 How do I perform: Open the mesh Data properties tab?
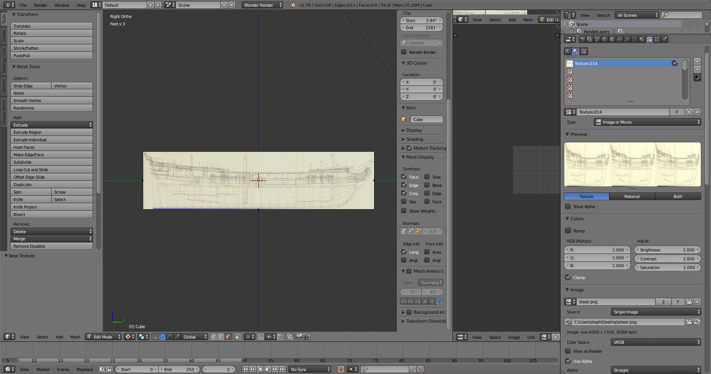click(634, 39)
